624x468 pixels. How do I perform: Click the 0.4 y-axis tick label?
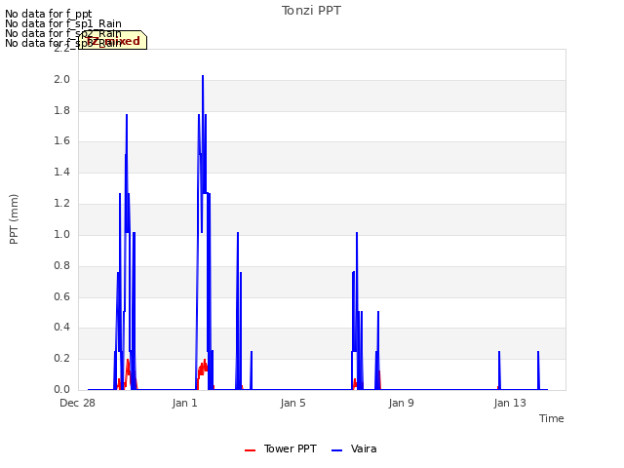pyautogui.click(x=61, y=328)
